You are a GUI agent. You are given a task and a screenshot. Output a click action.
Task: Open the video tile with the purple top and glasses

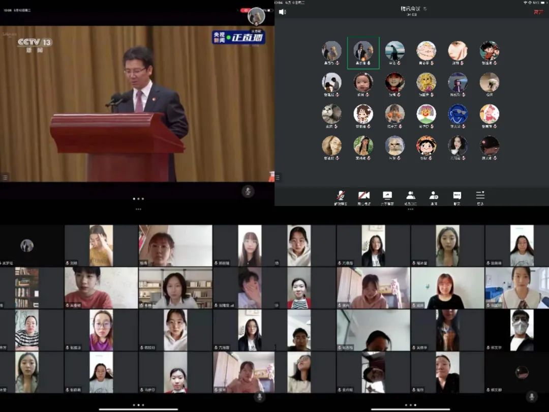101,330
